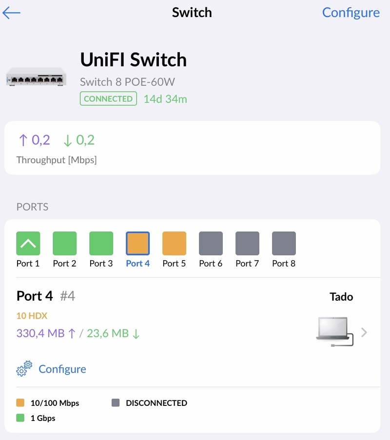Tap the Tado client name
Image resolution: width=390 pixels, height=440 pixels.
tap(341, 297)
